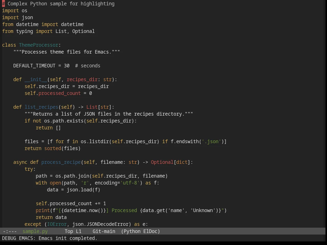This screenshot has height=245, width=327.
Task: Click the comment 'Complex Python sample for highlighting'
Action: click(61, 4)
